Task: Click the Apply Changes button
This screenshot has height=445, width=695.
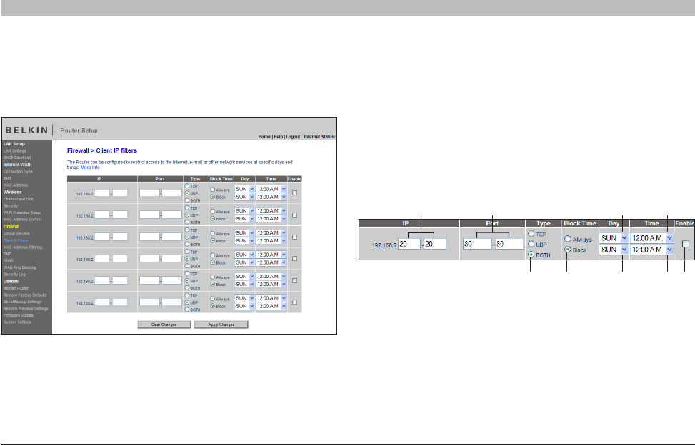Action: [221, 324]
